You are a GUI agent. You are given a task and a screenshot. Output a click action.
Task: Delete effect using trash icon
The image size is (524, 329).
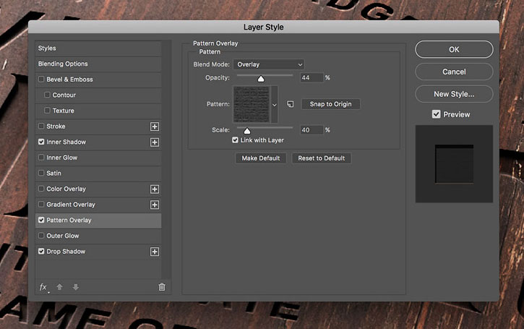(x=162, y=287)
